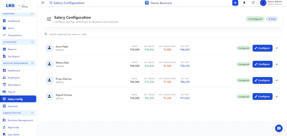Click the 4 Configured badge
The image size is (287, 136).
[255, 19]
